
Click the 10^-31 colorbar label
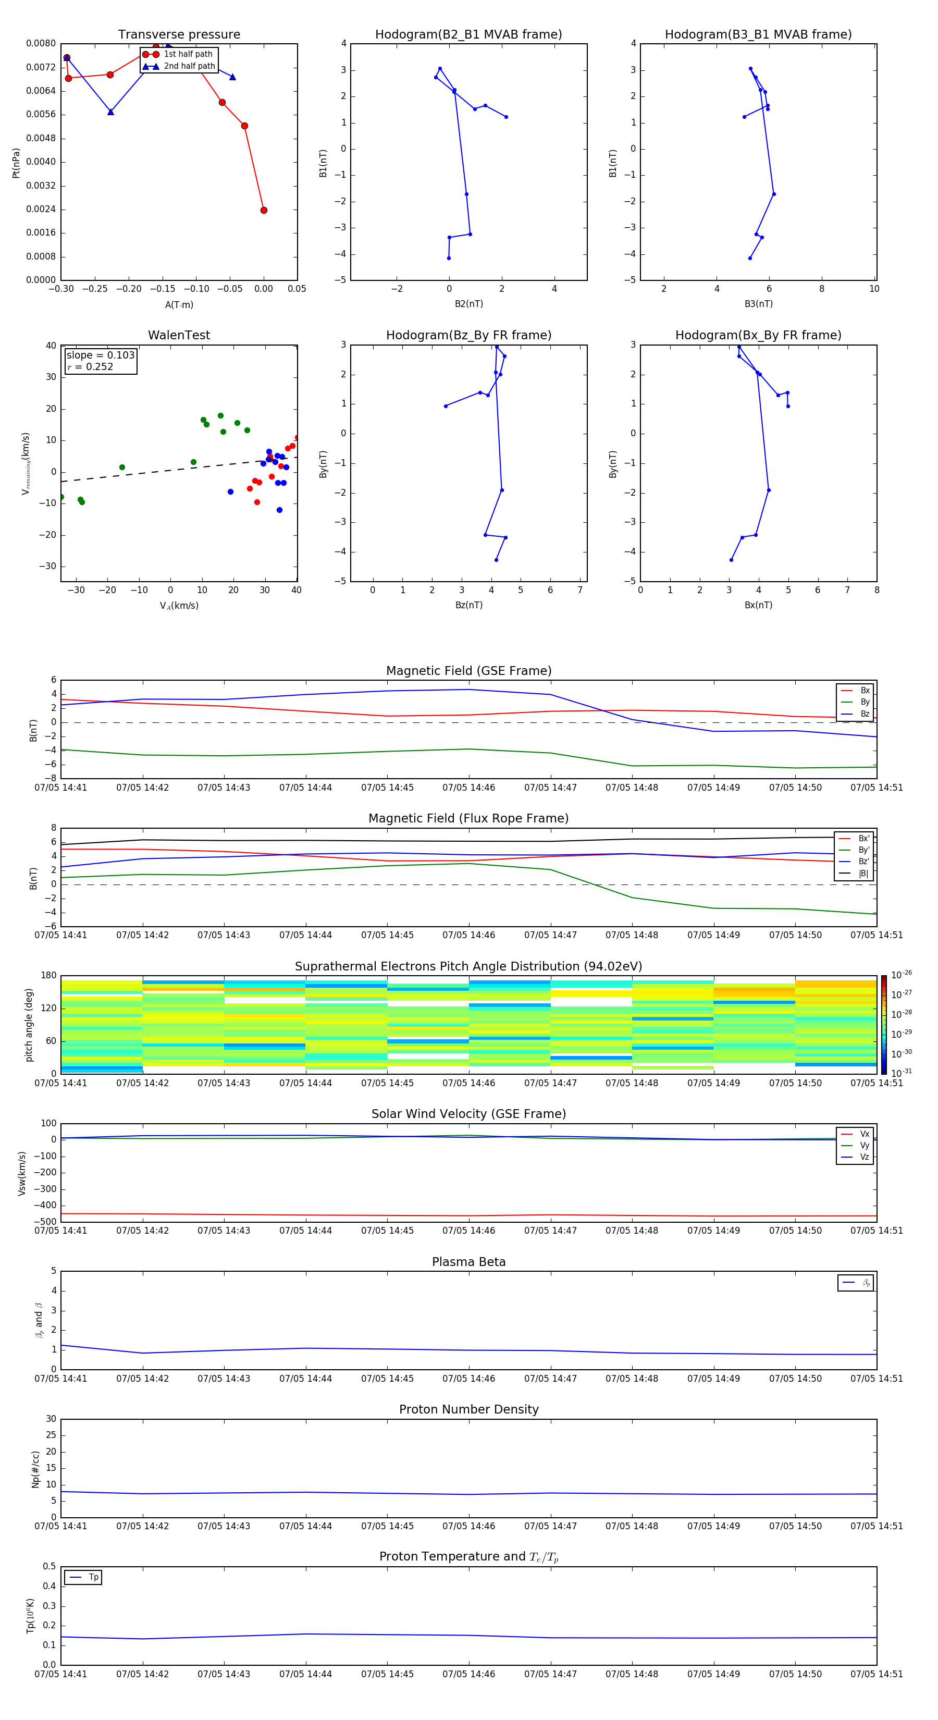click(x=902, y=1073)
